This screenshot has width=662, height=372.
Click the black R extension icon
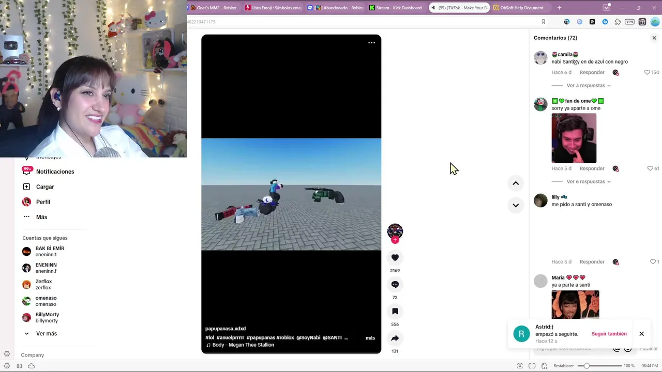592,22
